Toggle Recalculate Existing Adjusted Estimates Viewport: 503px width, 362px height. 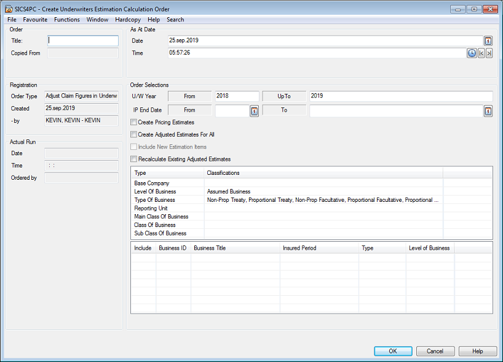click(x=133, y=159)
